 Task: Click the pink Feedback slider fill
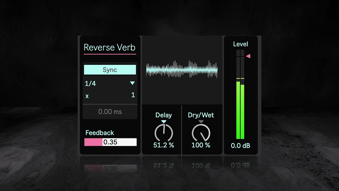coord(93,142)
